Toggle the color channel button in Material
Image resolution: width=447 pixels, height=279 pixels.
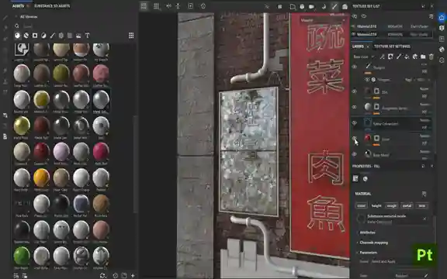[361, 206]
